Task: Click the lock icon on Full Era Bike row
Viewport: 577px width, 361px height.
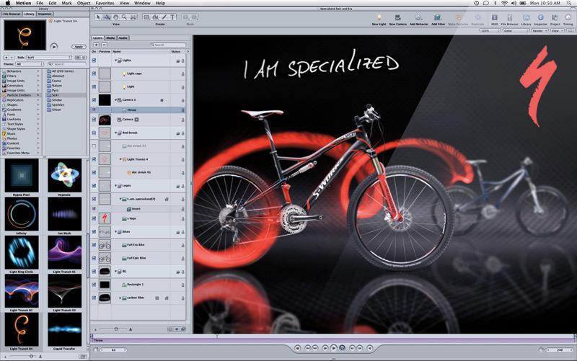Action: click(182, 245)
